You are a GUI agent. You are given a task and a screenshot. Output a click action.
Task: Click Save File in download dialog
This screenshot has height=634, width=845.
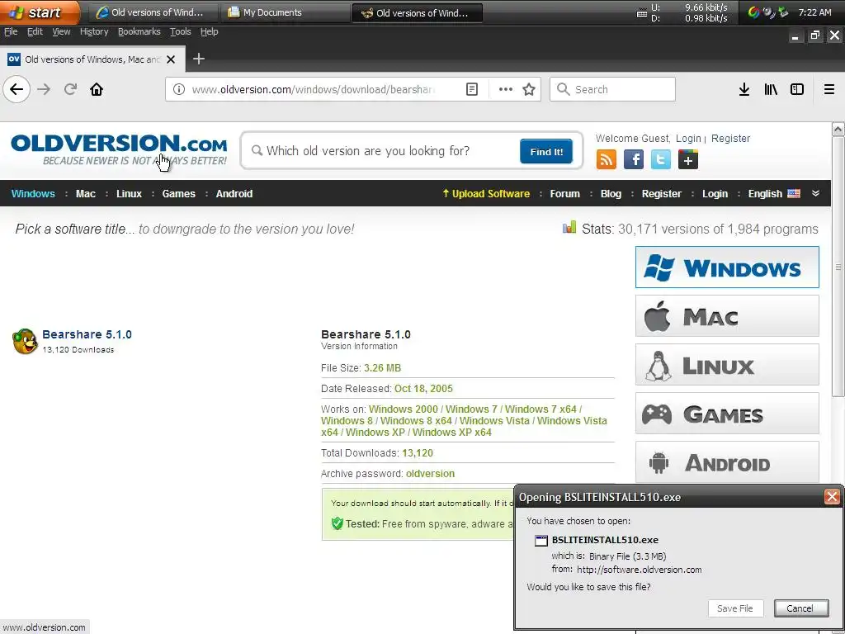point(735,608)
